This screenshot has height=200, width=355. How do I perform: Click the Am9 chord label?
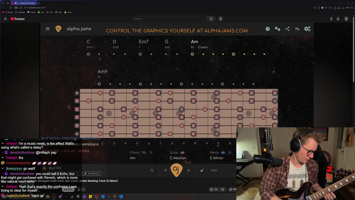click(x=103, y=72)
